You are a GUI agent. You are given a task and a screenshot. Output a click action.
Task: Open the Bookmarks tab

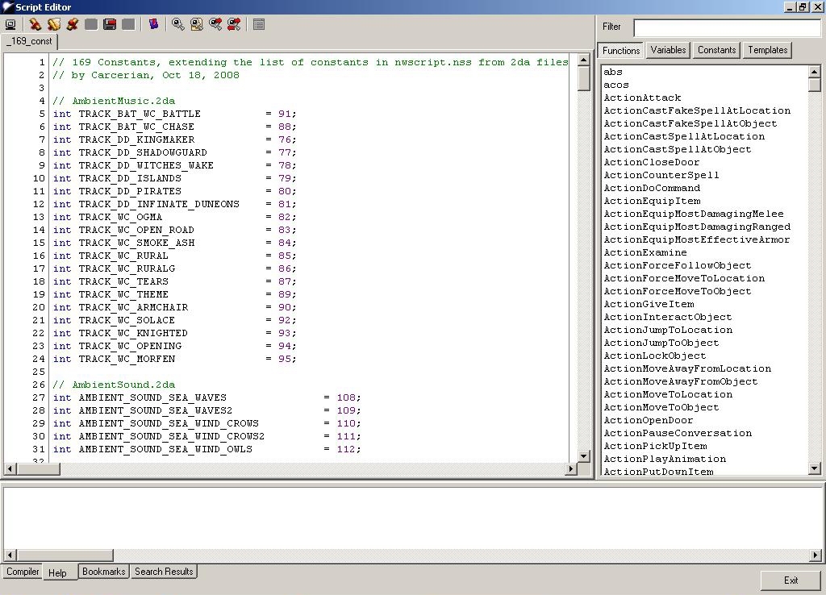[103, 572]
